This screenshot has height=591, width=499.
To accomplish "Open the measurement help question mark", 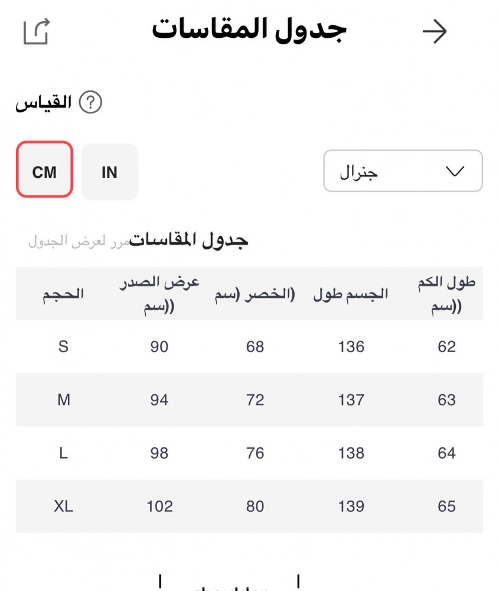I will [x=90, y=103].
